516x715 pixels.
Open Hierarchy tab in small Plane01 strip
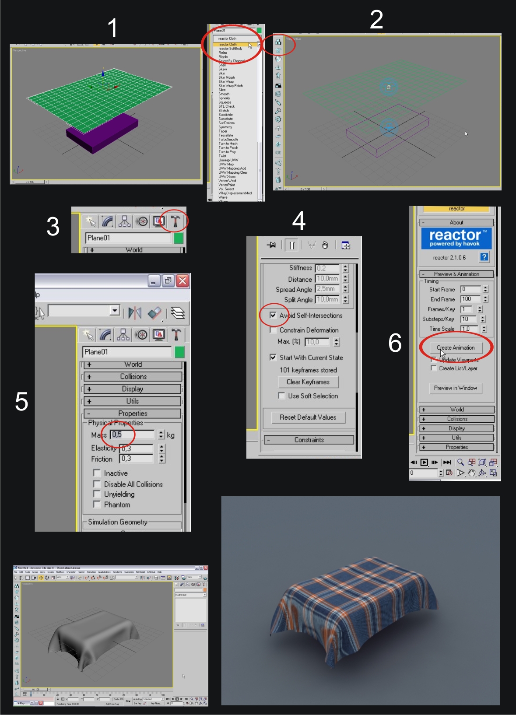(x=124, y=221)
